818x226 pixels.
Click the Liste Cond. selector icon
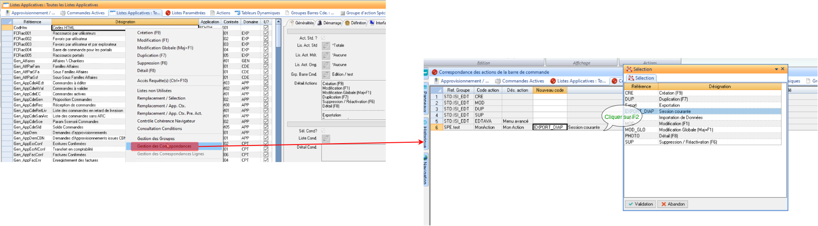[326, 139]
